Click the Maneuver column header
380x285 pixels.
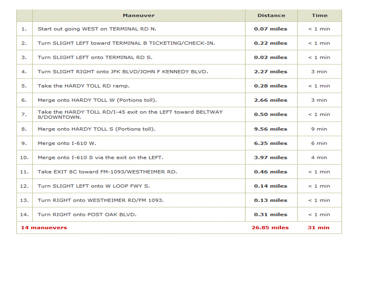tap(139, 15)
